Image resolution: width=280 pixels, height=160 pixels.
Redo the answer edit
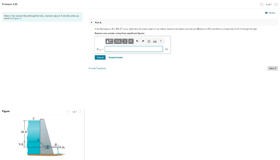(x=143, y=41)
